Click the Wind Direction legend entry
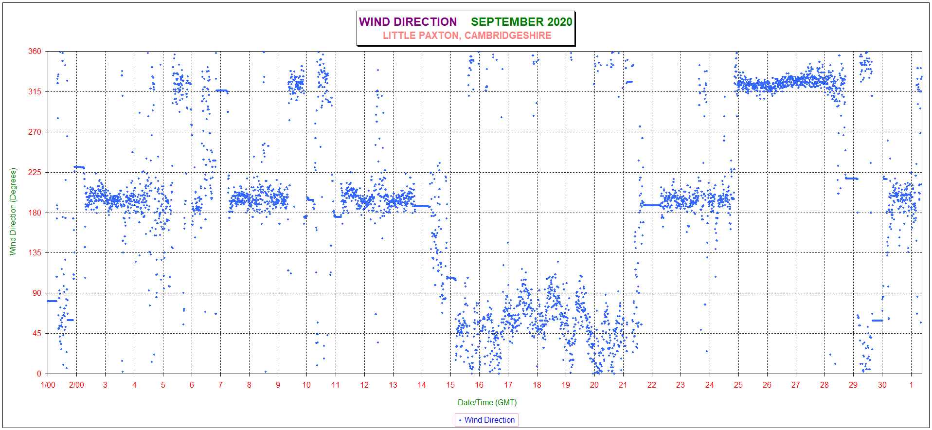This screenshot has height=430, width=932. click(486, 420)
